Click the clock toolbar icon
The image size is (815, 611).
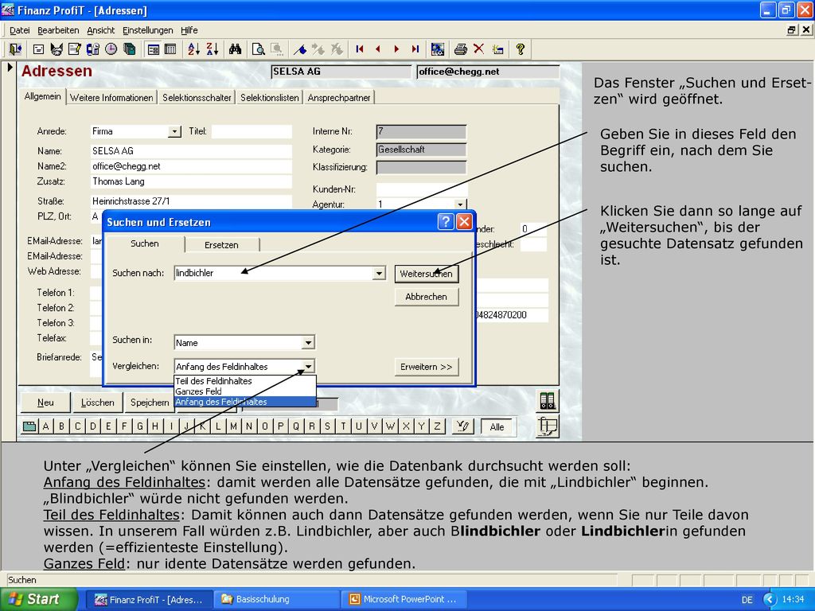click(x=111, y=49)
